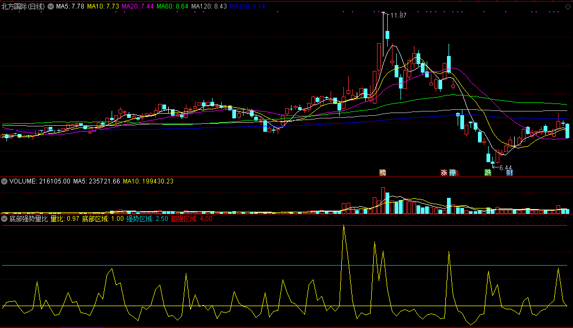Viewport: 573px width, 328px height.
Task: Click the 底部区域: 1.00 label
Action: point(103,219)
